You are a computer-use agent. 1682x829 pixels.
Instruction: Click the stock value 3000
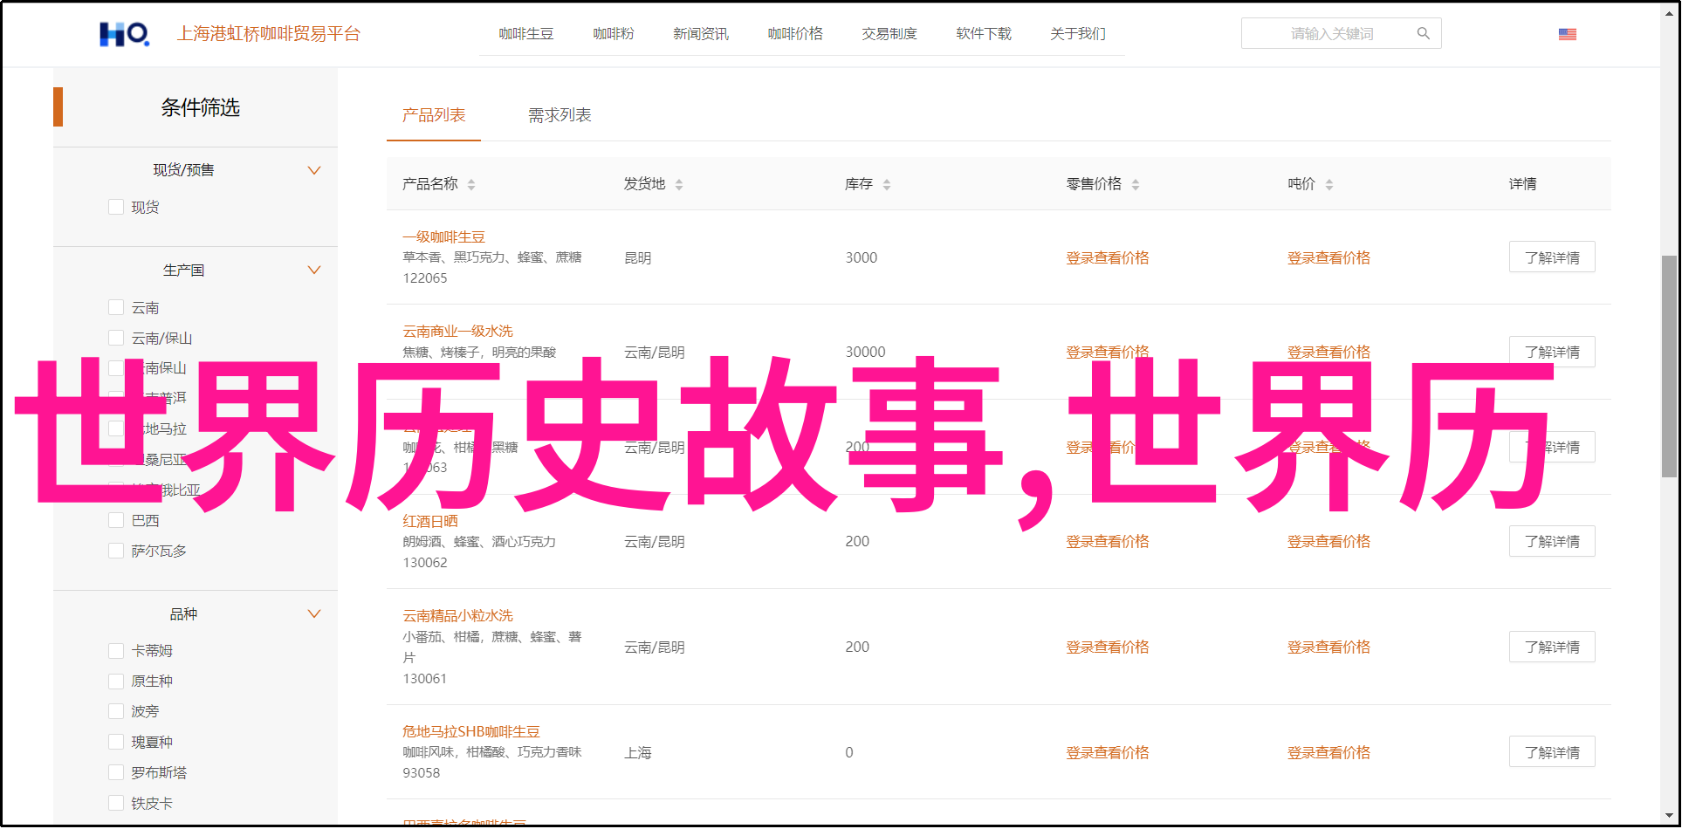pos(862,257)
